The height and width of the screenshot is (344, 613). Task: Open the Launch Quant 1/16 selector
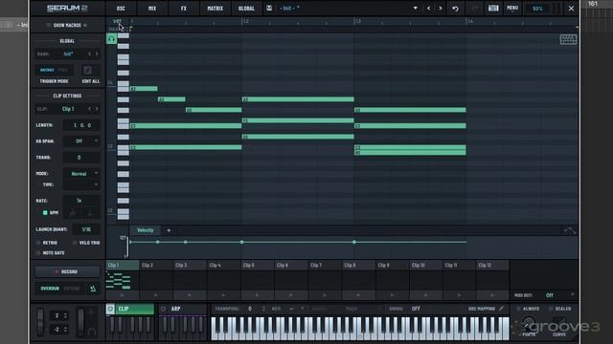(x=86, y=229)
